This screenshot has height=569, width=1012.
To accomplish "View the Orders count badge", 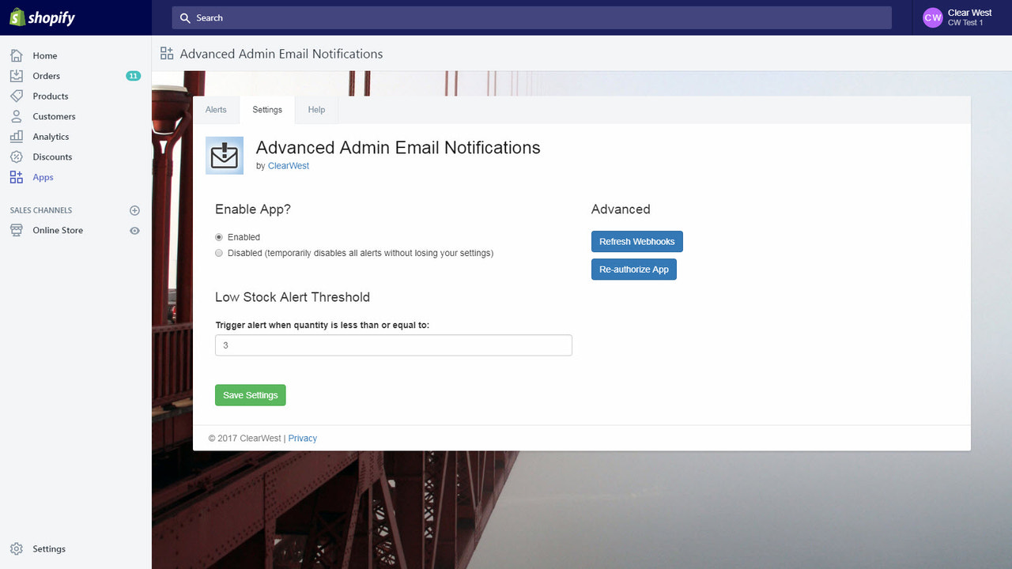I will point(133,76).
